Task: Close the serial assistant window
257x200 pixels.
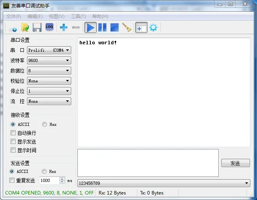Action: pyautogui.click(x=245, y=4)
